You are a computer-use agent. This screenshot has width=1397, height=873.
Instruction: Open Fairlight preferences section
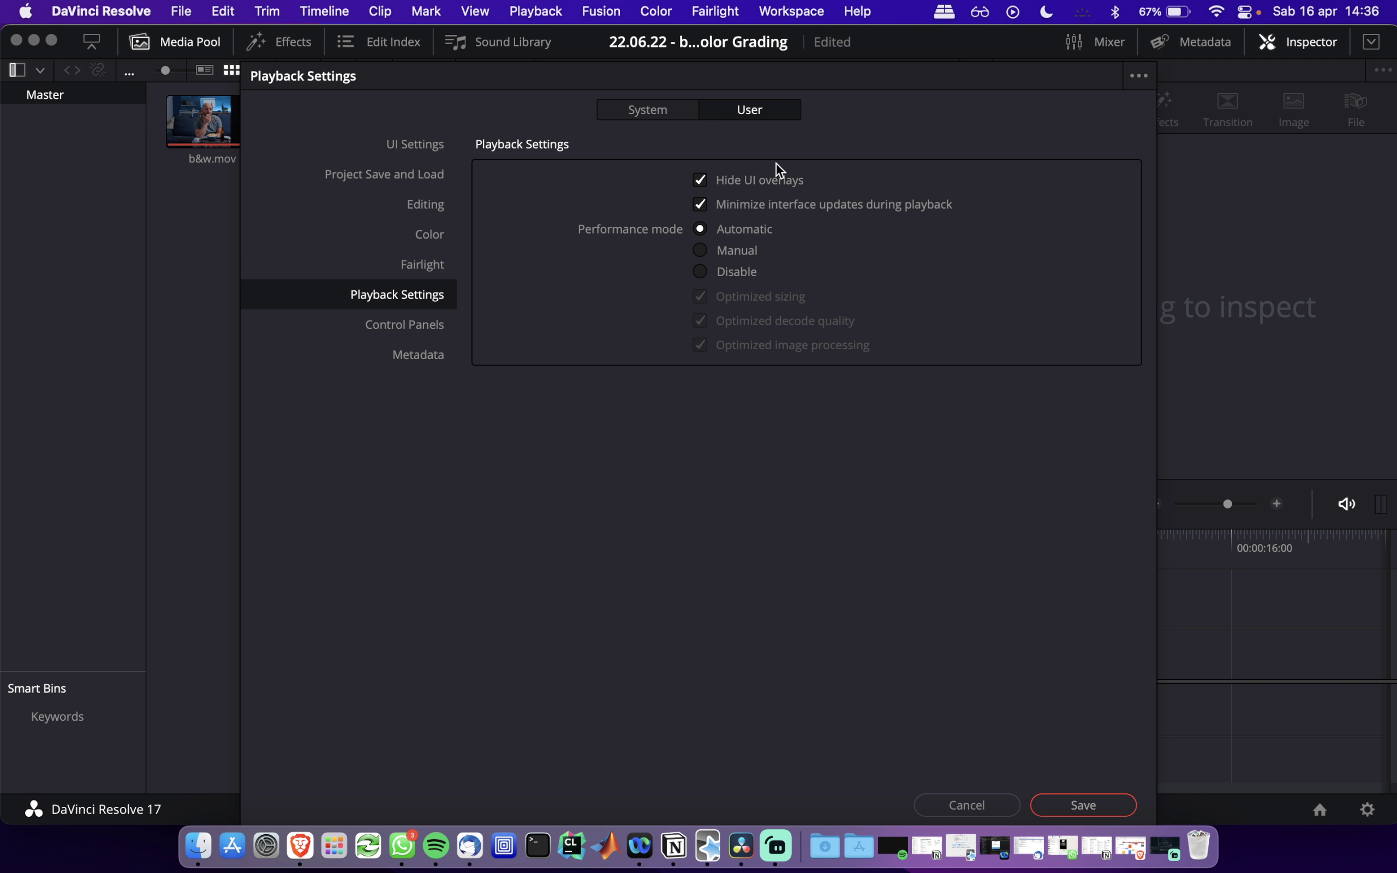[422, 265]
